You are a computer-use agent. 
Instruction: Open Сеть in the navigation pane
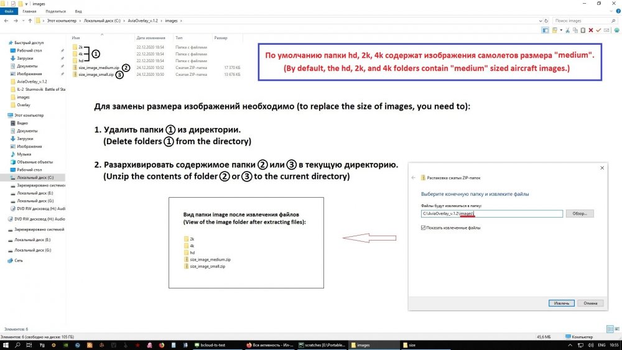pyautogui.click(x=18, y=260)
